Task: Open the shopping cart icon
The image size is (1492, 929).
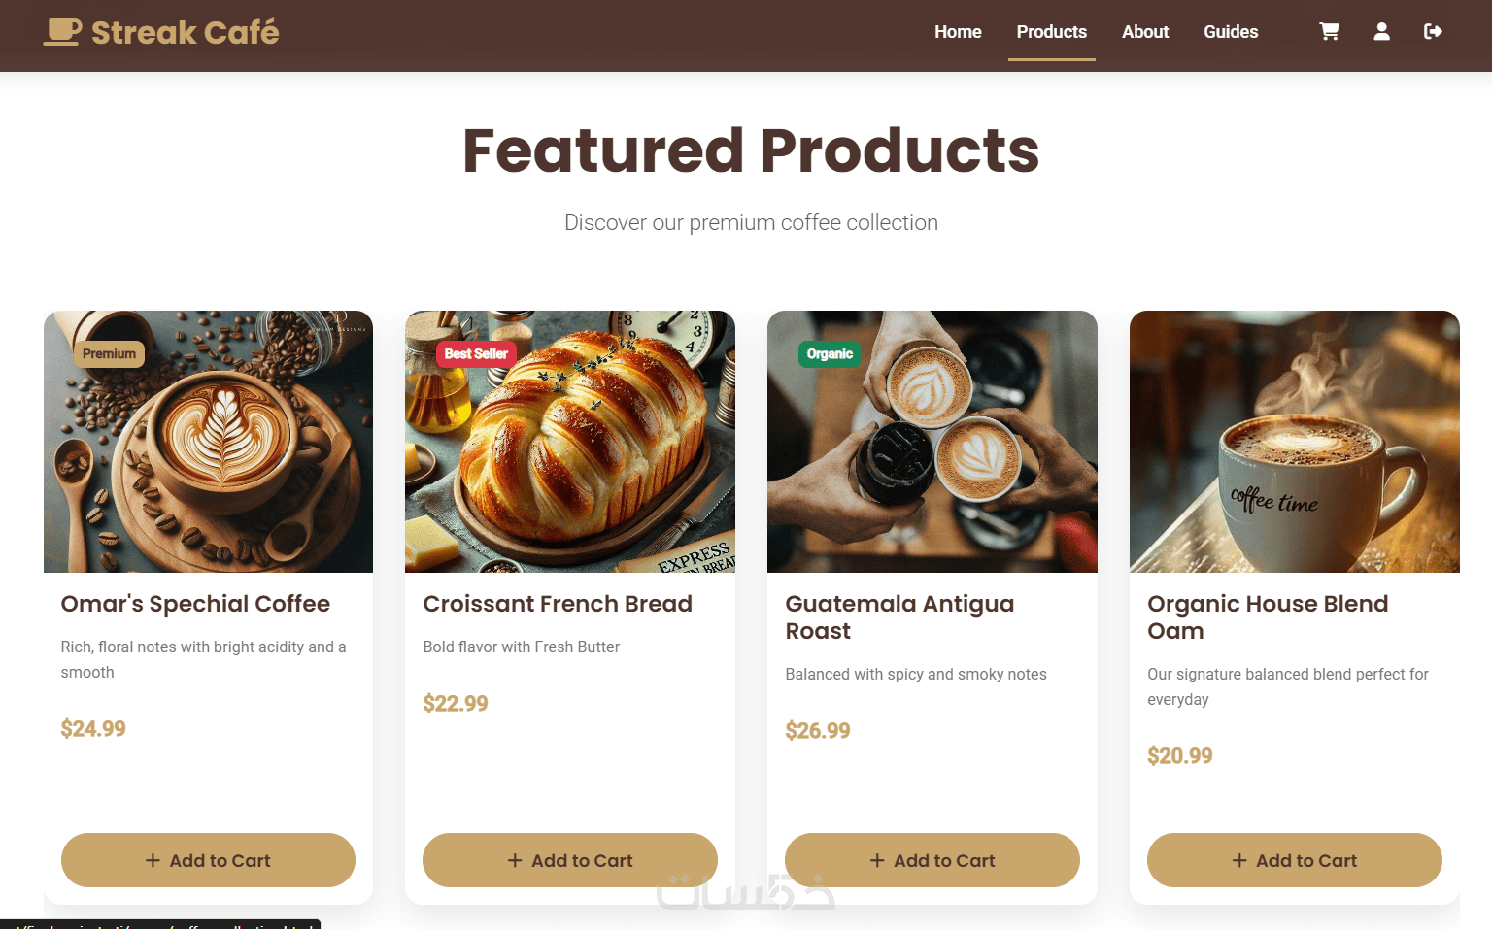Action: pos(1329,32)
